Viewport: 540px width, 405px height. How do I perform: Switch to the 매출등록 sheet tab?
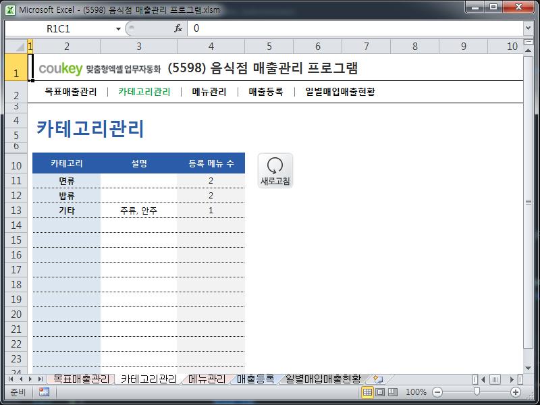[255, 379]
